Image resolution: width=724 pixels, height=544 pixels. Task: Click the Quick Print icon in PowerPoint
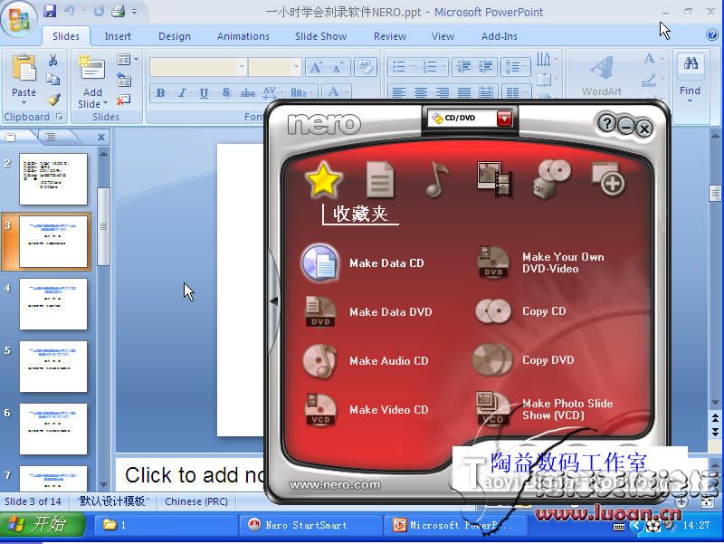coord(119,11)
